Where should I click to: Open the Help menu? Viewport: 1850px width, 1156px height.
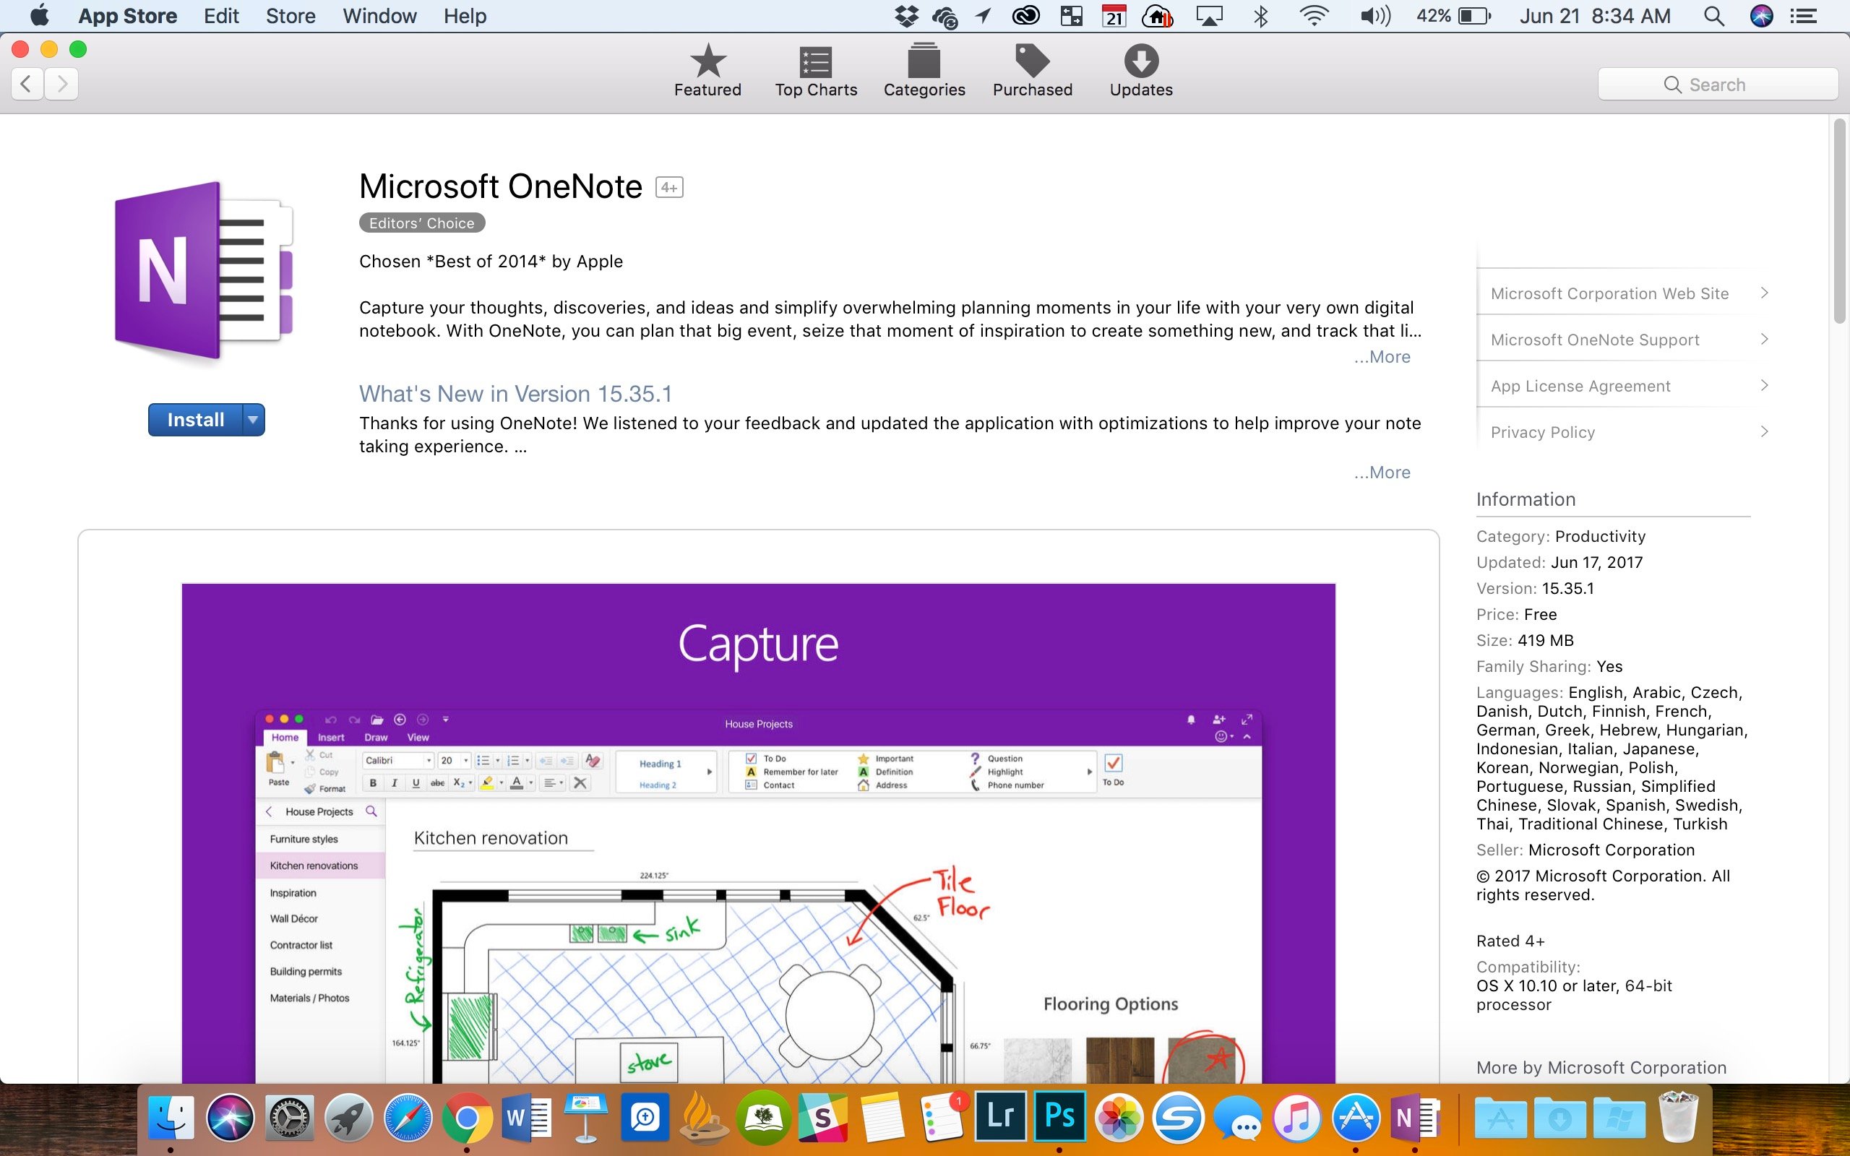coord(465,15)
